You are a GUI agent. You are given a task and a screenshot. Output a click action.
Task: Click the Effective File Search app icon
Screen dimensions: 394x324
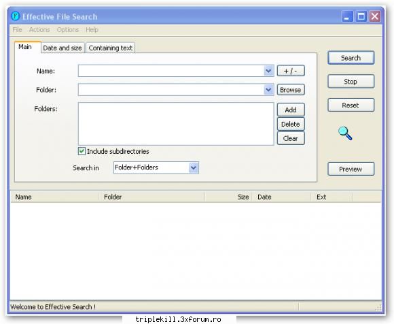pyautogui.click(x=16, y=16)
